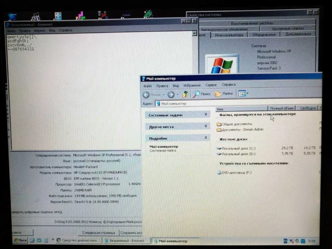
Task: Click the 5,50 ГБ free space value
Action: 309,153
